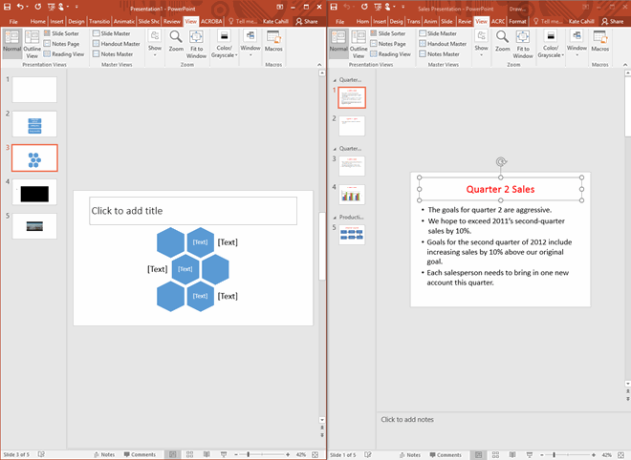
Task: Toggle Notes pane in left window status bar
Action: [x=104, y=454]
